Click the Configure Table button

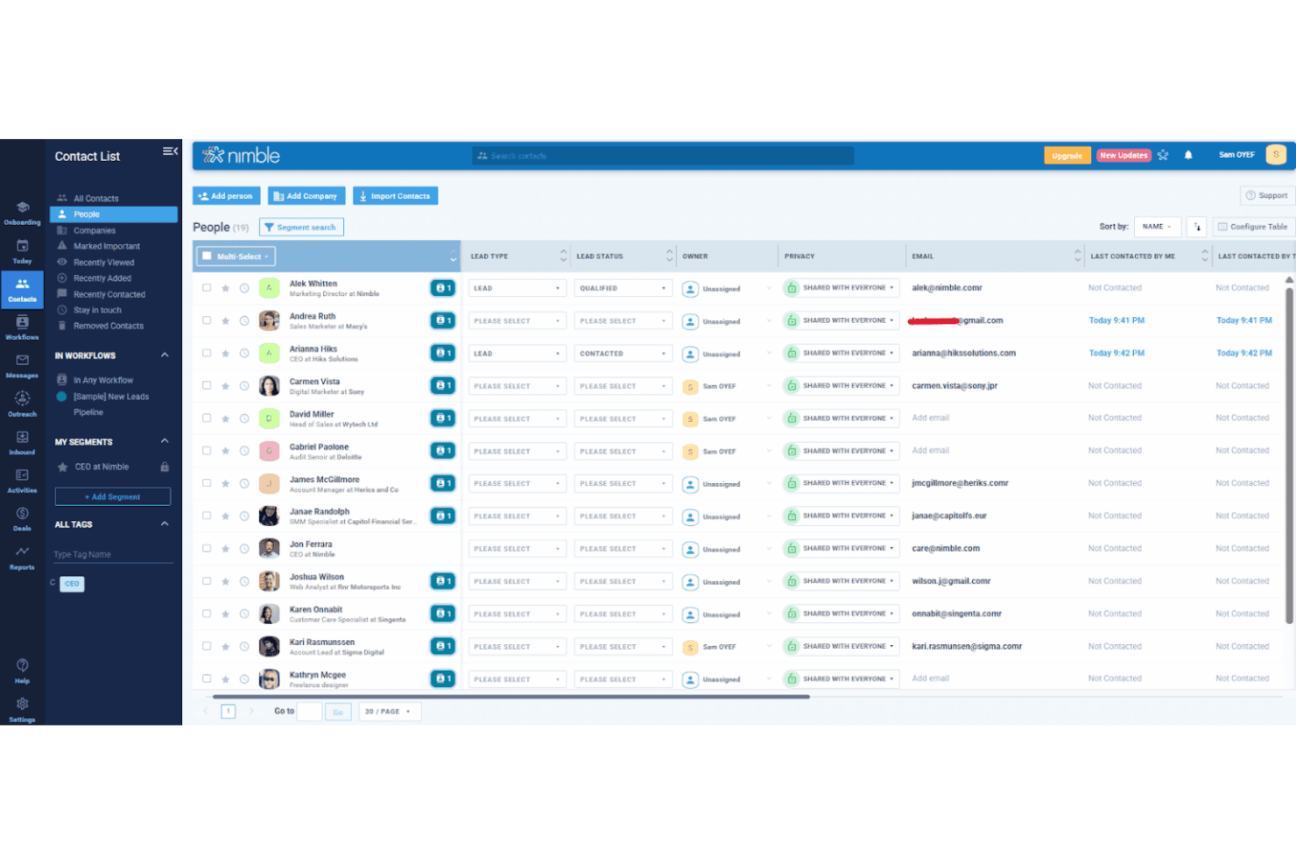click(x=1252, y=227)
